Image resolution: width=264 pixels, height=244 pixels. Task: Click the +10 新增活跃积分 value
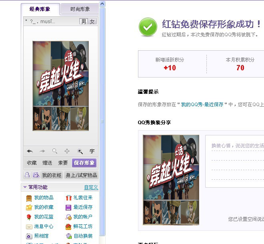170,68
